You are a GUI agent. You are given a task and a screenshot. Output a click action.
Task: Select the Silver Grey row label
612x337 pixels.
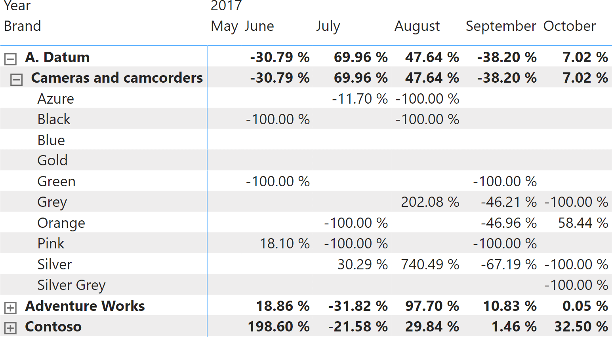point(71,285)
